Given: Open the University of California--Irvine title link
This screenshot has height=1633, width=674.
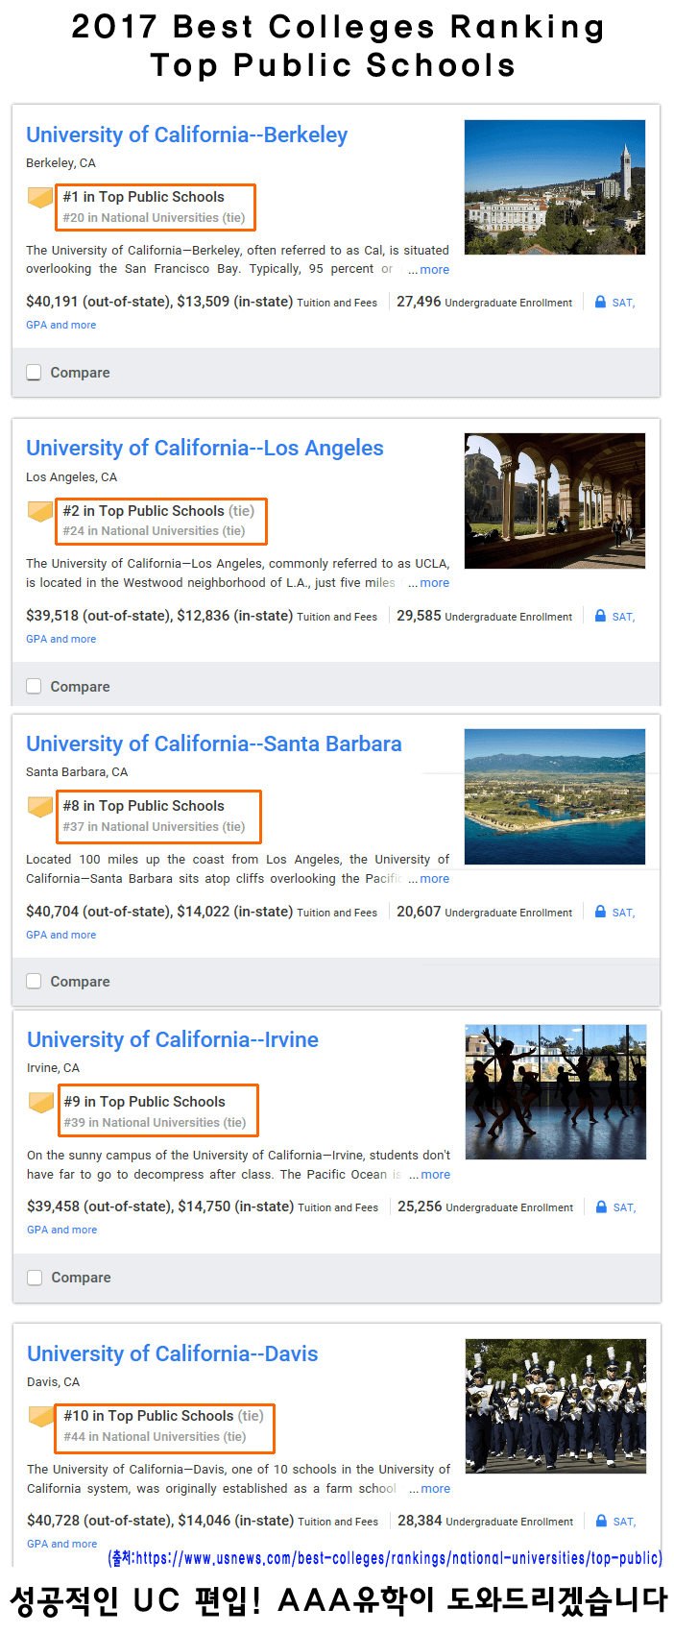Looking at the screenshot, I should click(173, 1040).
